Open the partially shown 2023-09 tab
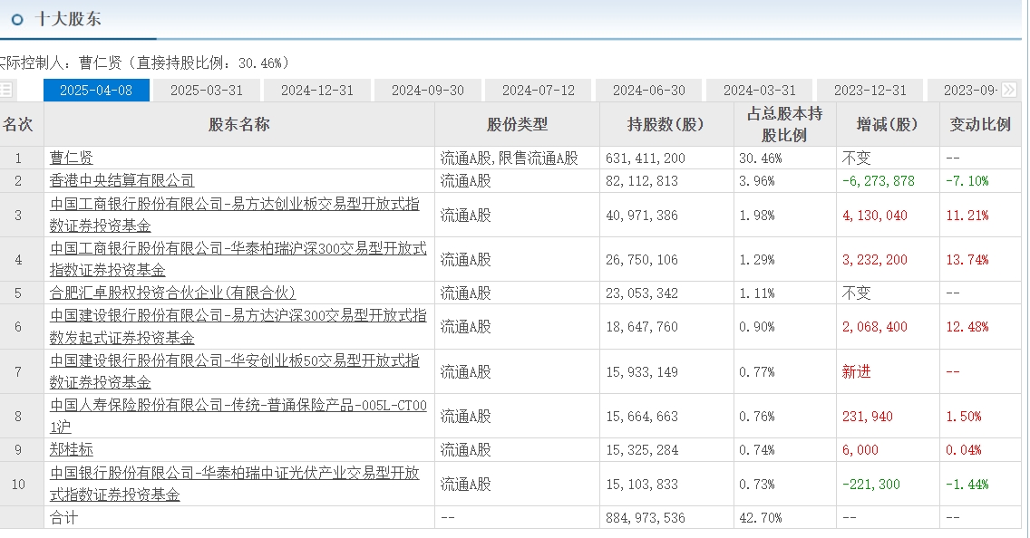Viewport: 1030px width, 538px height. (971, 91)
